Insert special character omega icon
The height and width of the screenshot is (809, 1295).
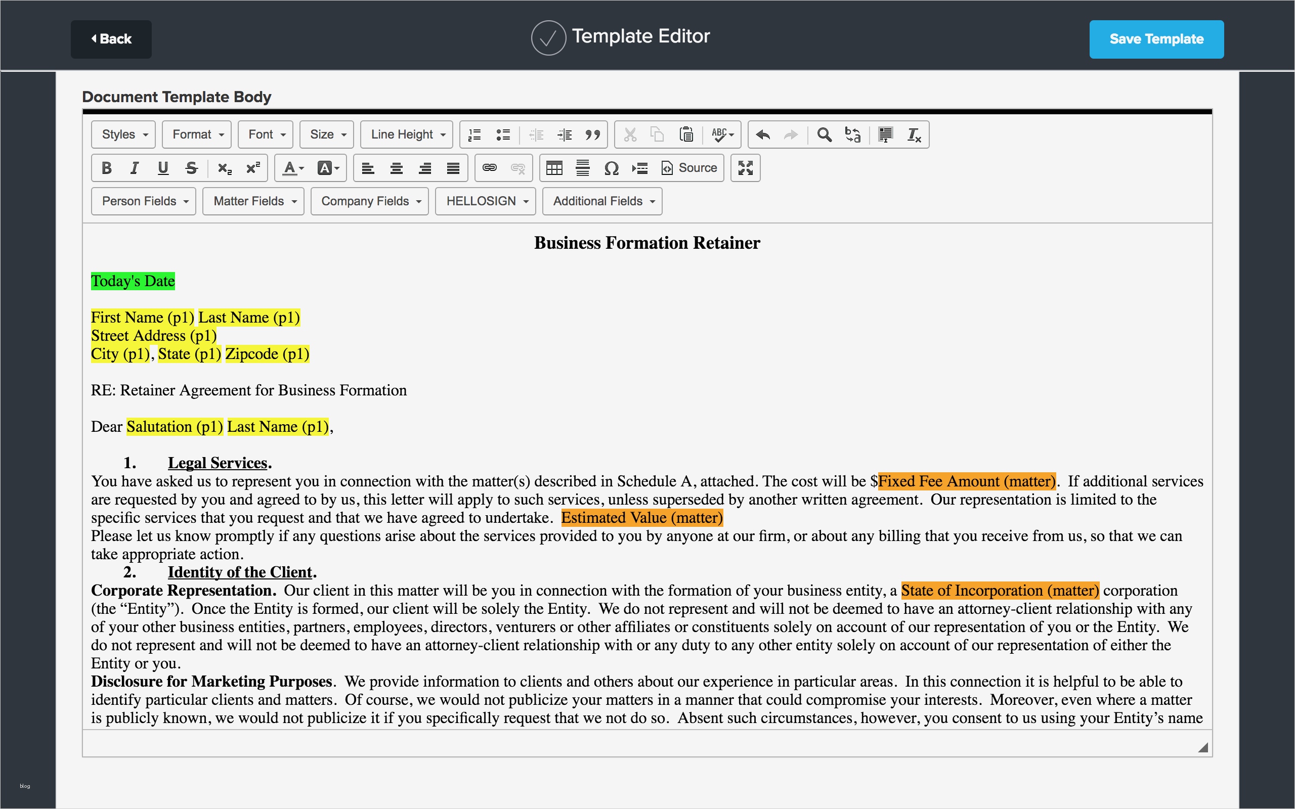click(x=611, y=168)
